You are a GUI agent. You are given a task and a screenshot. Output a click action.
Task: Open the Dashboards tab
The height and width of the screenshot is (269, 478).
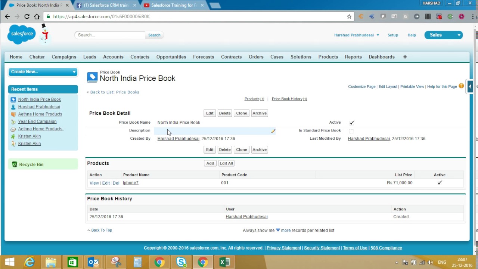click(382, 57)
